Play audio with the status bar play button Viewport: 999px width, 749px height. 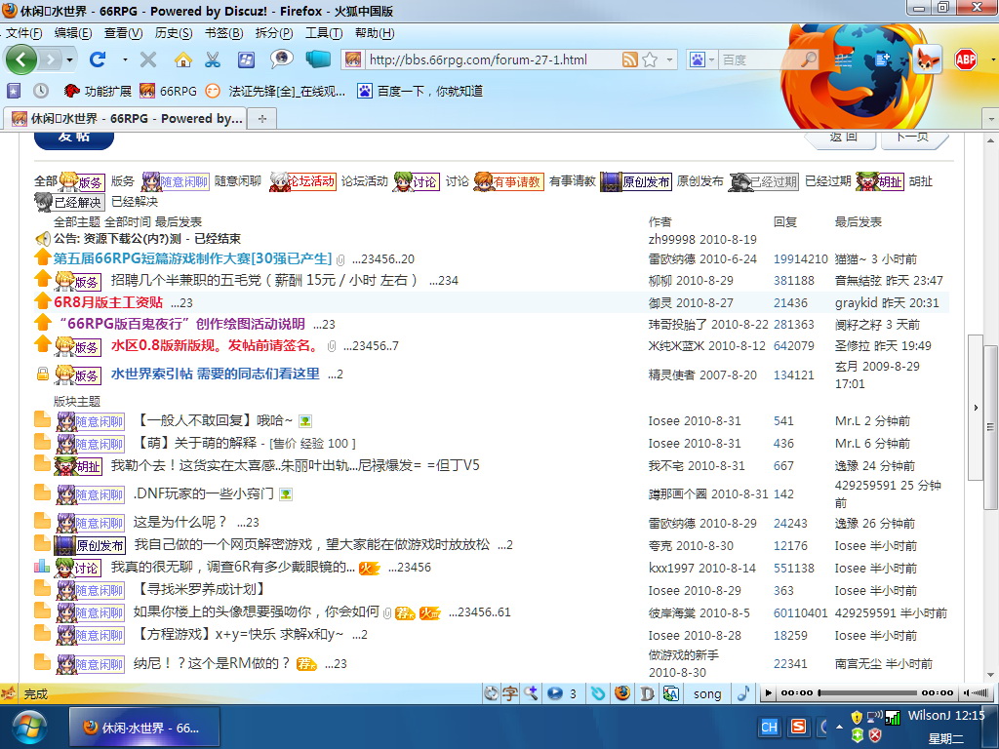[769, 693]
